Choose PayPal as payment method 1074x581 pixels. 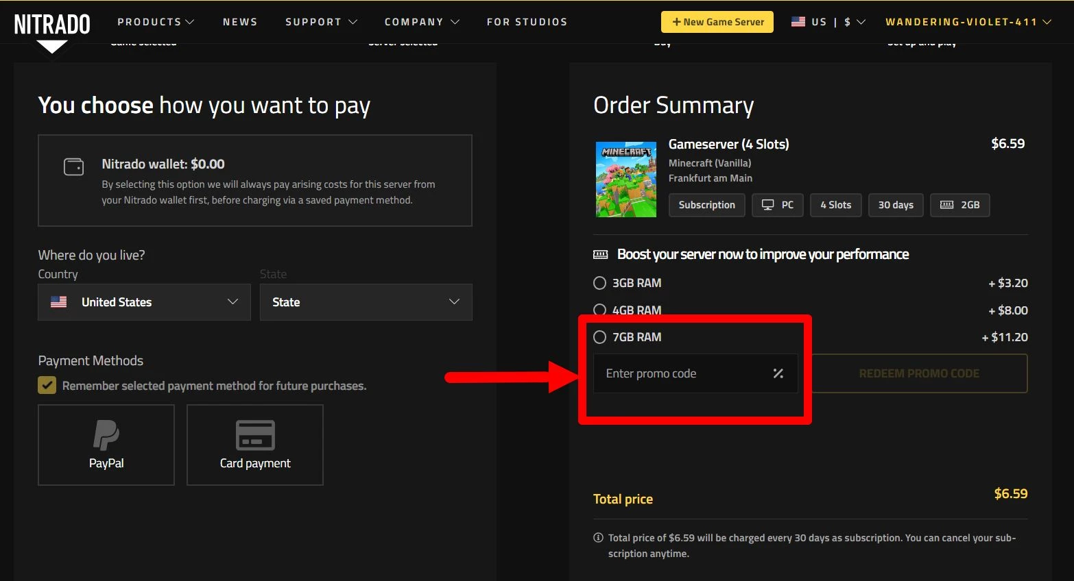(106, 445)
